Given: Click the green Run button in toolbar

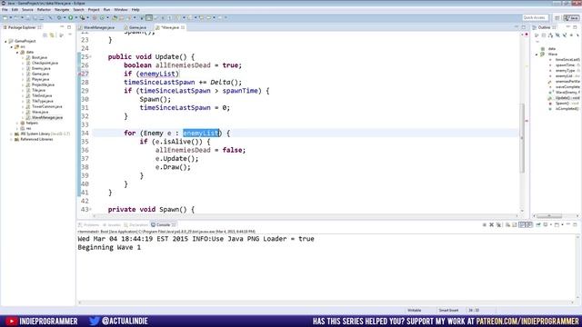Looking at the screenshot, I should [70, 17].
